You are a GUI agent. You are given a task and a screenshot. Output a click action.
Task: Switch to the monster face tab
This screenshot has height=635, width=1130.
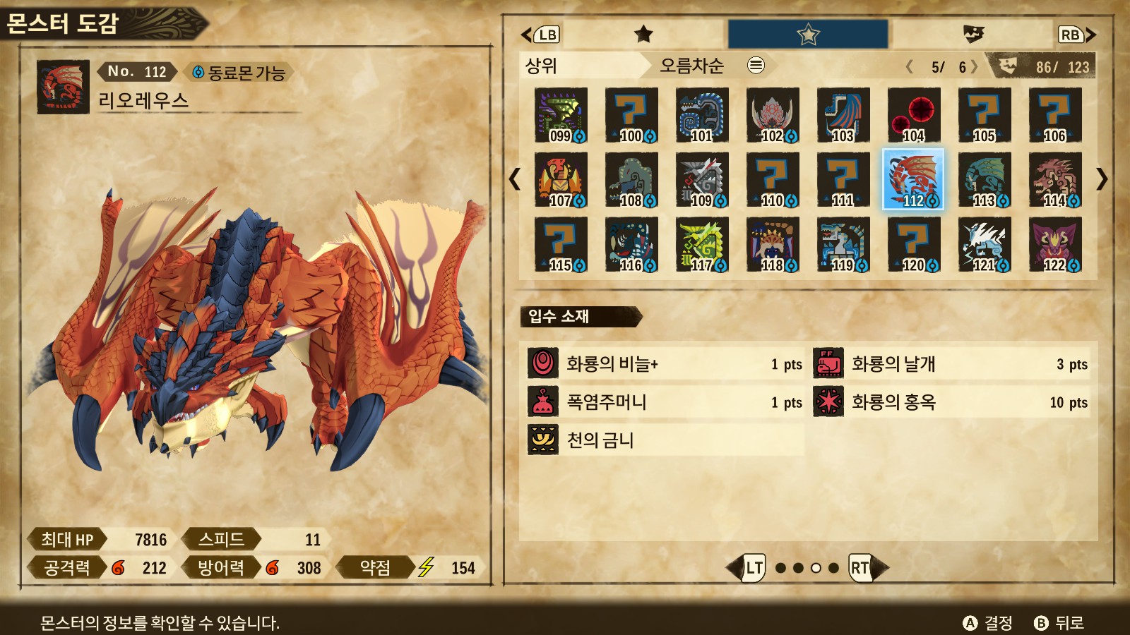click(973, 34)
